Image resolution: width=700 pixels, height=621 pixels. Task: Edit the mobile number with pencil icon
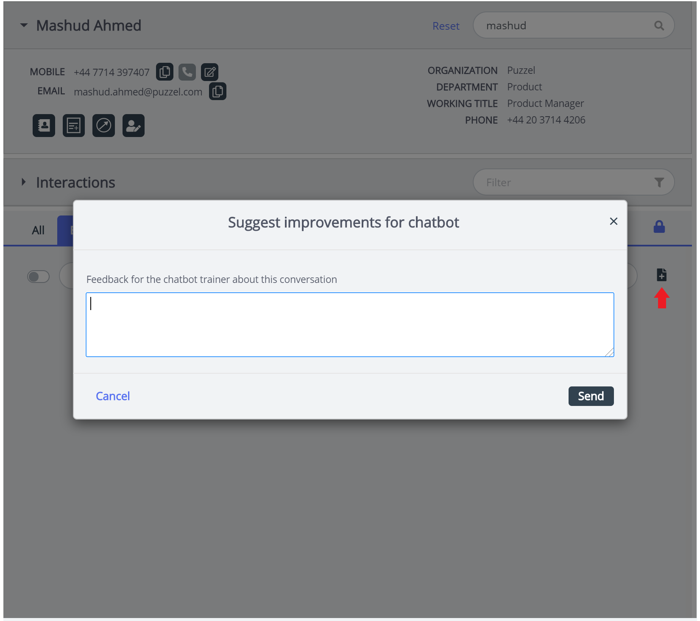(209, 72)
